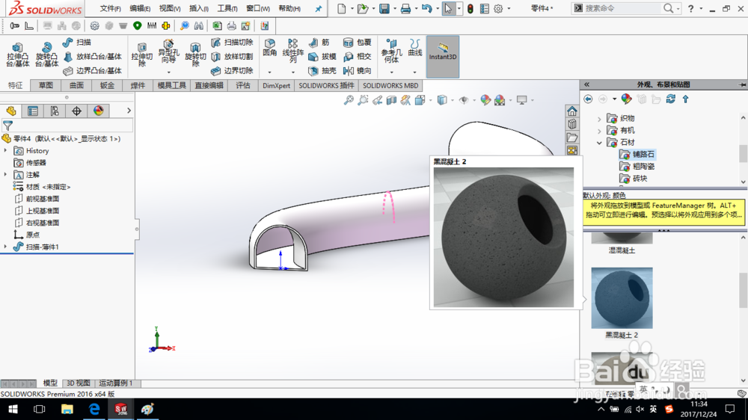Select the 粗陶瓷 appearance category
Viewport: 748px width, 420px height.
point(637,167)
